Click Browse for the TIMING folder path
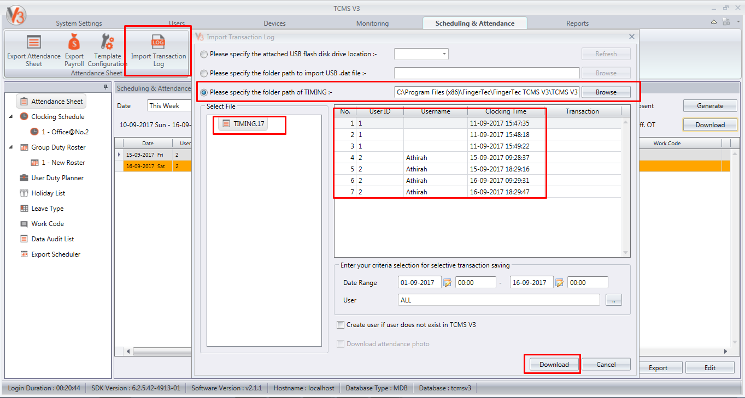The image size is (745, 398). point(606,92)
